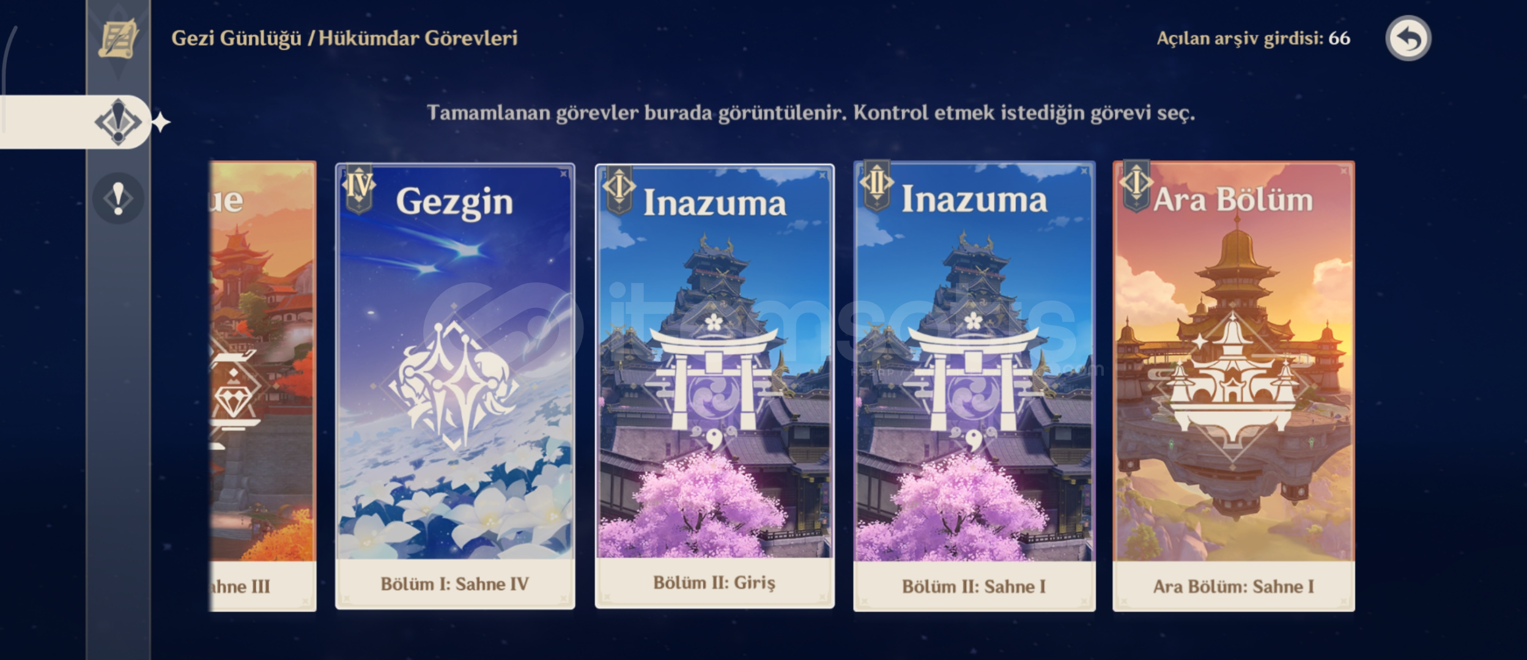Open the Travel Log scroll icon
Viewport: 1527px width, 660px height.
118,39
